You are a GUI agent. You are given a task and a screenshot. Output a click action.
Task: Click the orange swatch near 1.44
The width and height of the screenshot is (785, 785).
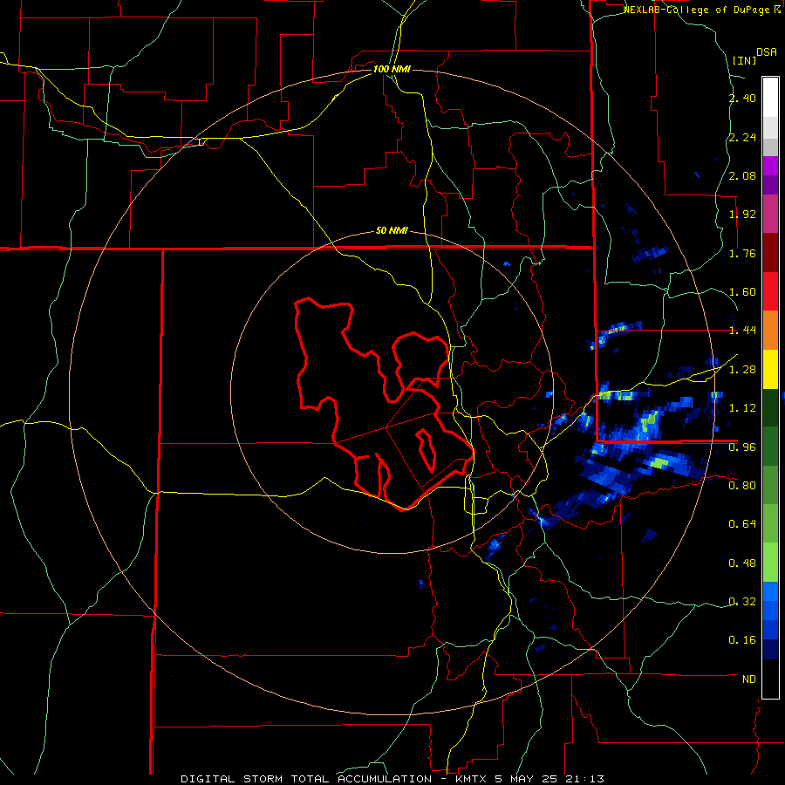[770, 331]
